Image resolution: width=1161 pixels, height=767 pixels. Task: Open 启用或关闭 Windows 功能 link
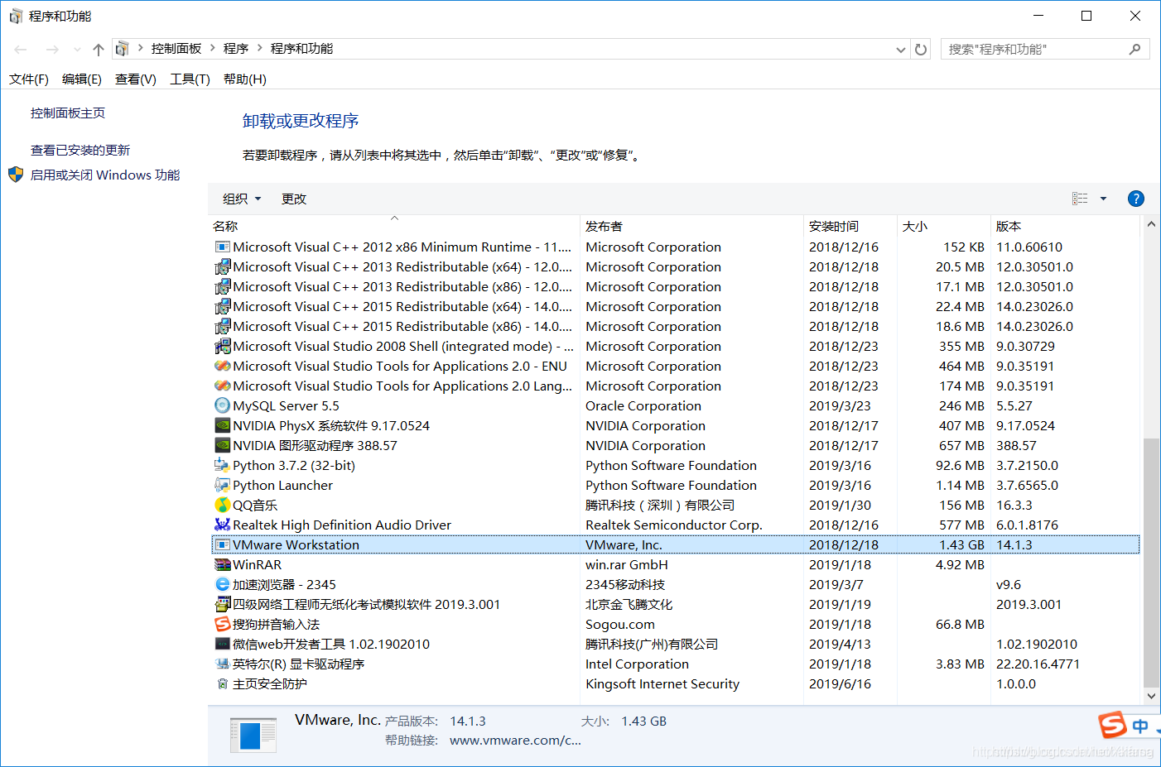(105, 175)
